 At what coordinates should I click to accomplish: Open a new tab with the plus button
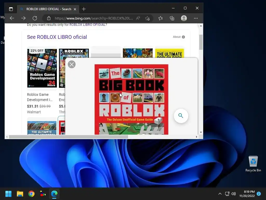84,9
